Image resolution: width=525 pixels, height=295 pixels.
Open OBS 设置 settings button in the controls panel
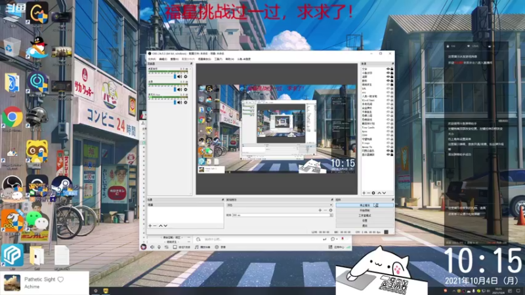click(365, 221)
